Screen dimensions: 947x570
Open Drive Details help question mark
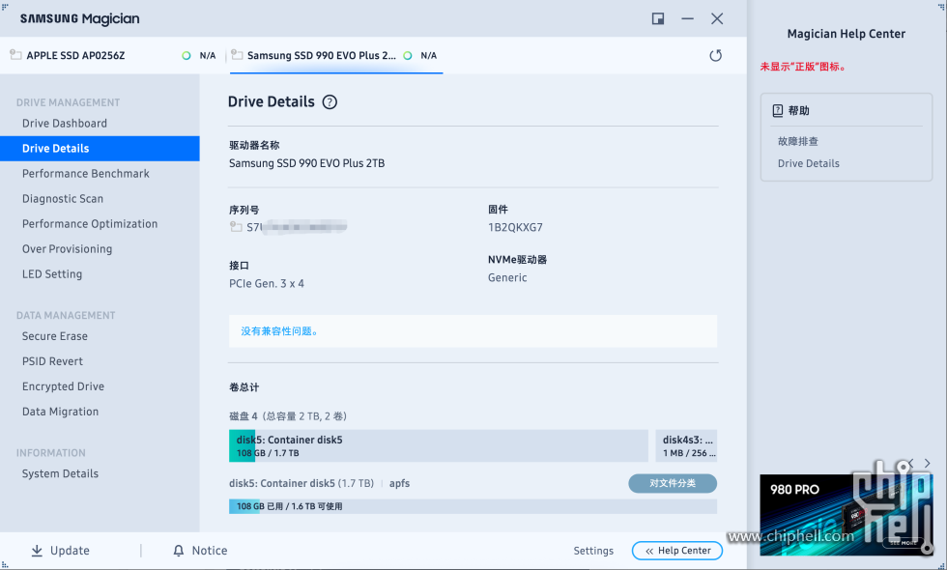point(330,102)
